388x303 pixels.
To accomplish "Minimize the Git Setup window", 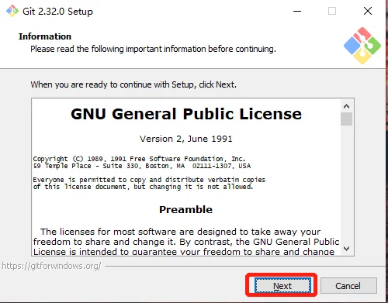I will click(x=297, y=11).
